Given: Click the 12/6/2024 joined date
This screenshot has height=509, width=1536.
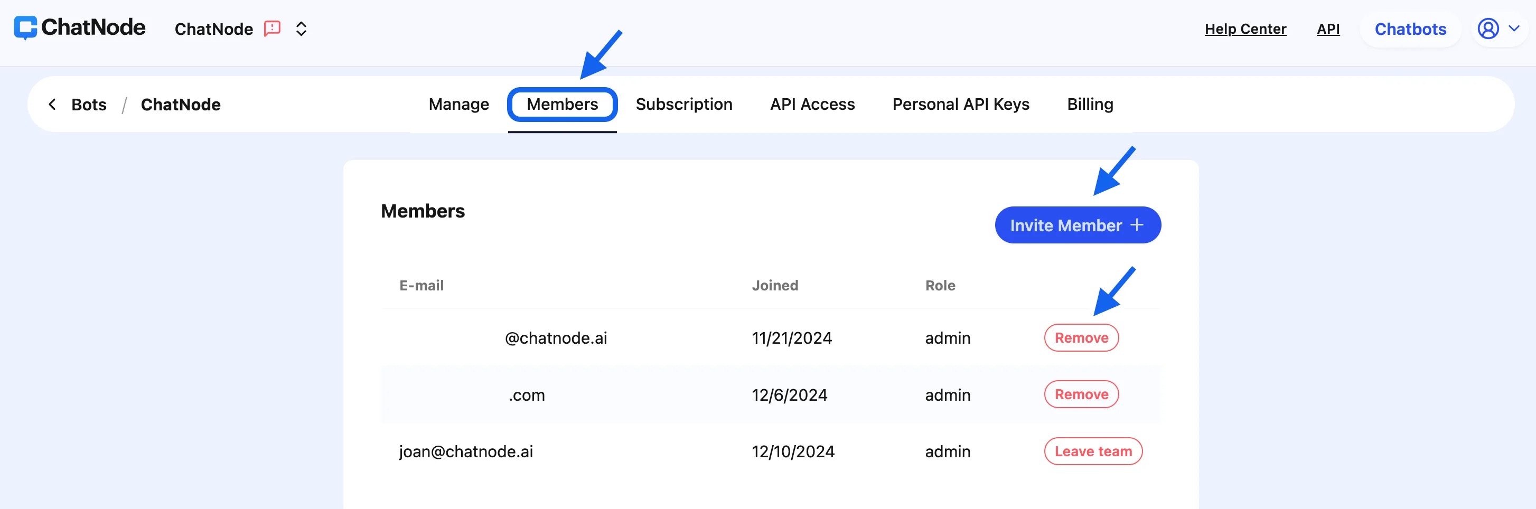Looking at the screenshot, I should (x=789, y=394).
